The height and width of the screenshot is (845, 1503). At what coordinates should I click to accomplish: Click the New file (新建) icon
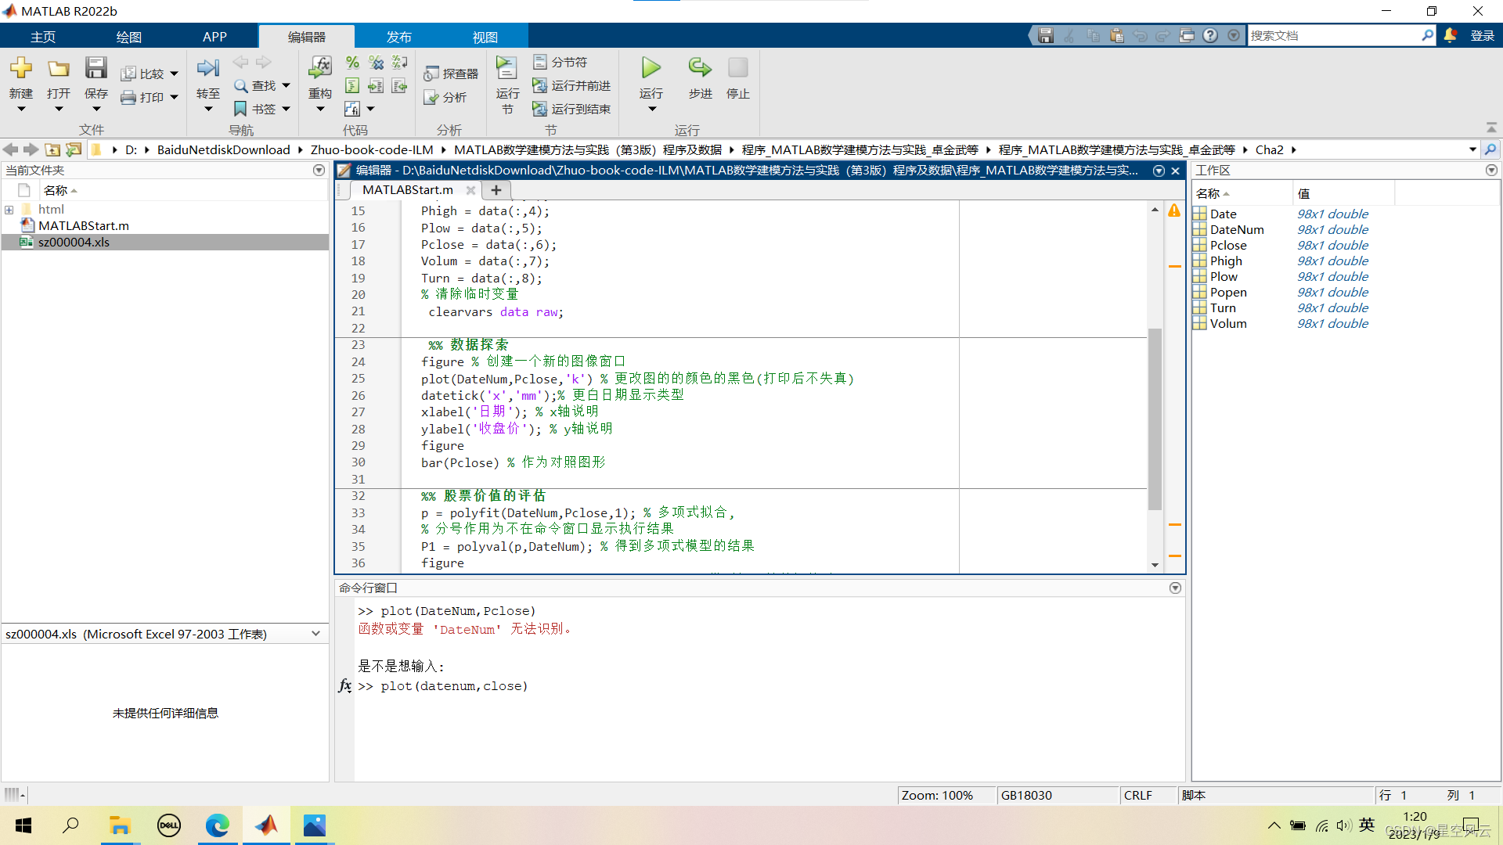(21, 69)
